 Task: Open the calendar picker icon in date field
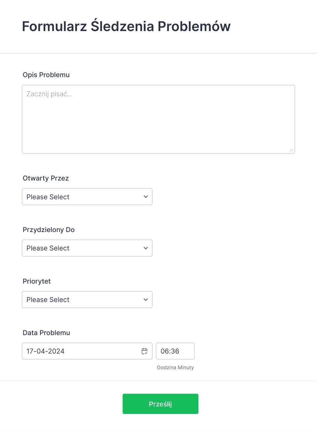pos(145,351)
